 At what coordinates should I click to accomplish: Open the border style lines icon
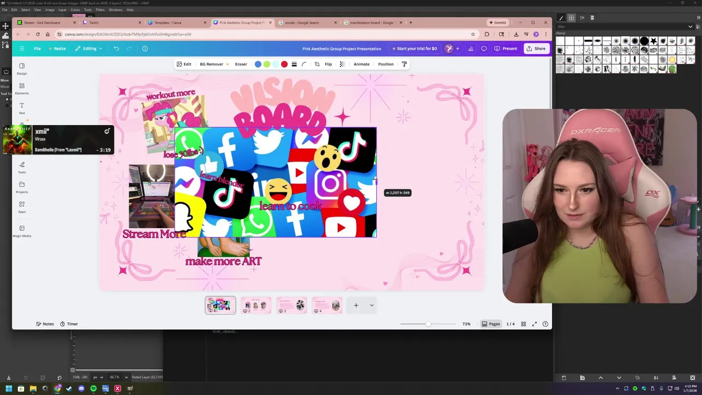pos(294,64)
